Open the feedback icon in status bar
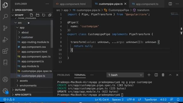This screenshot has width=183, height=103. [172, 100]
